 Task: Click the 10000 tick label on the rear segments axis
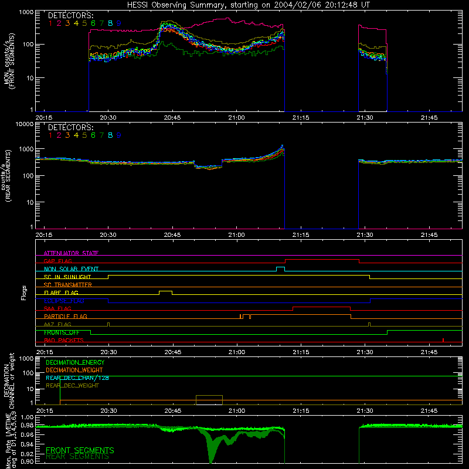click(x=25, y=124)
